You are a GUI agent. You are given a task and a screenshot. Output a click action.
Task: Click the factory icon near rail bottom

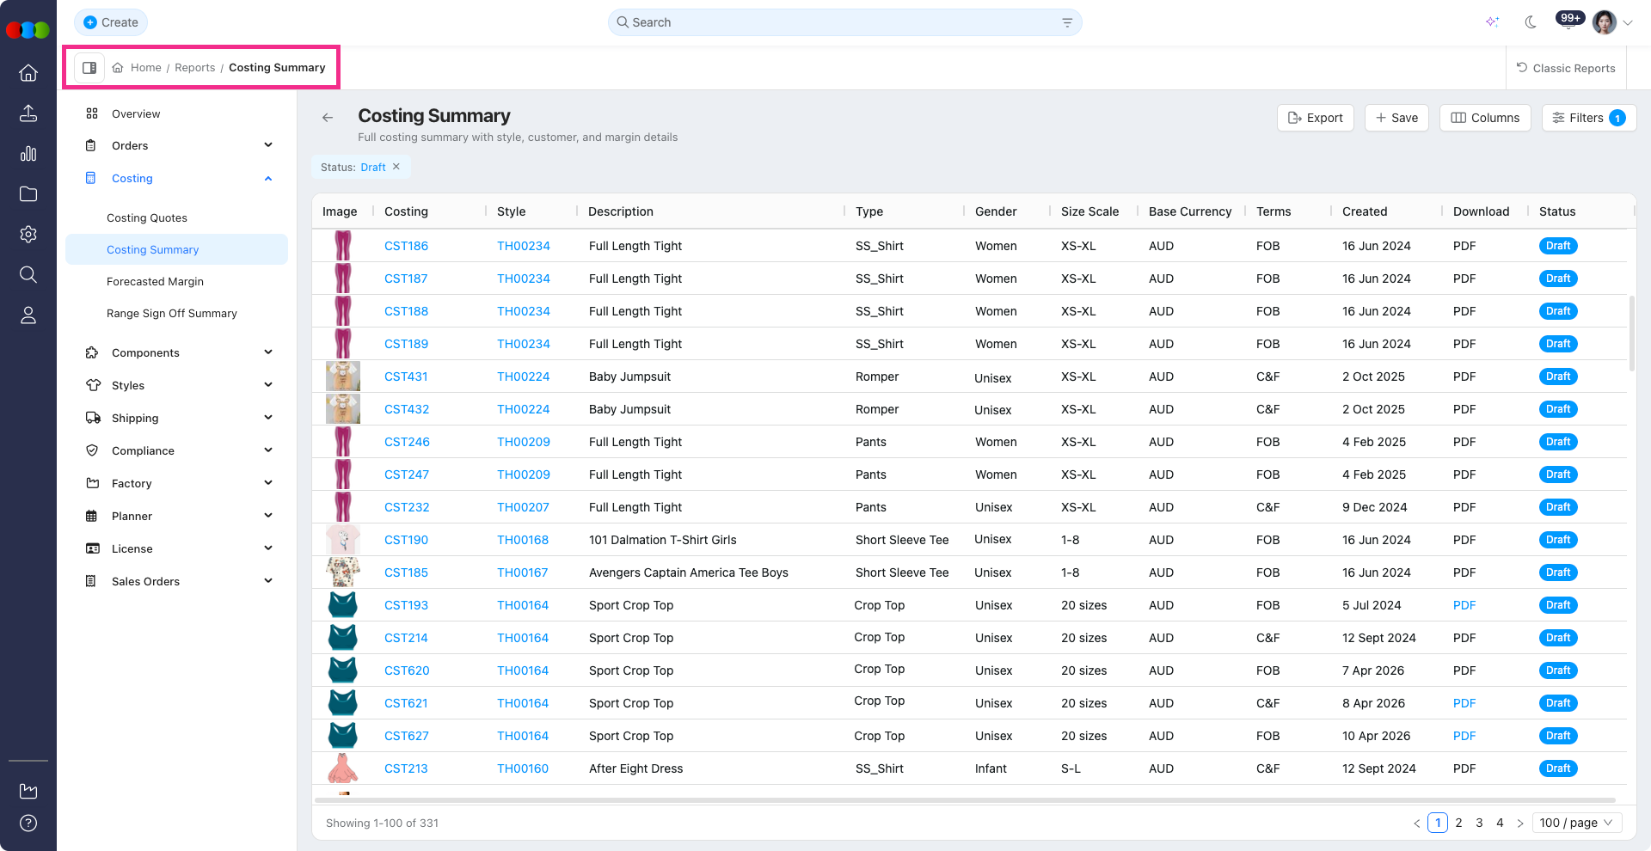coord(28,791)
